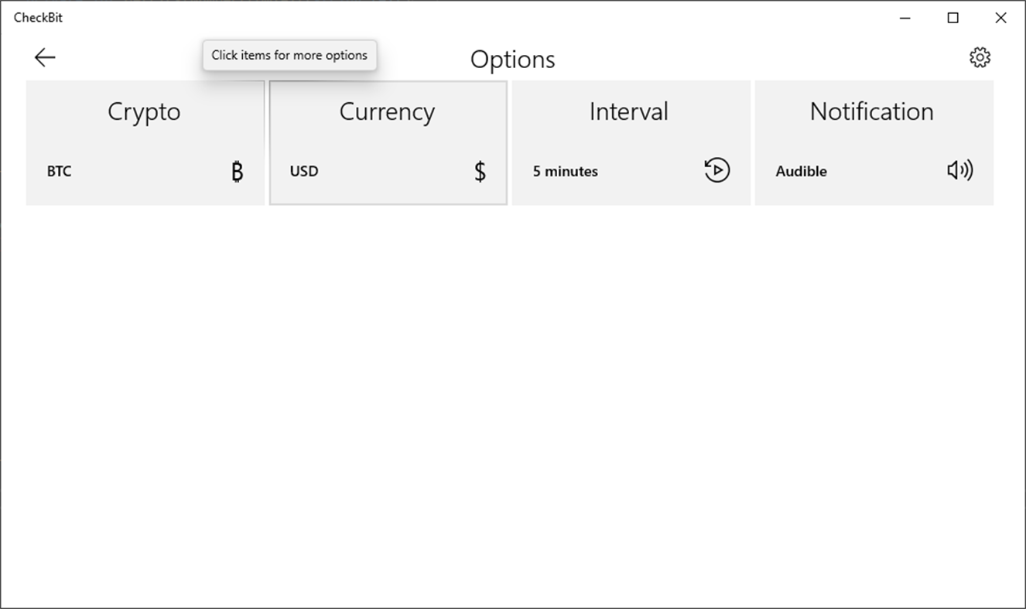Open the Crypto tile heading
Screen dimensions: 1026x609
(x=144, y=111)
